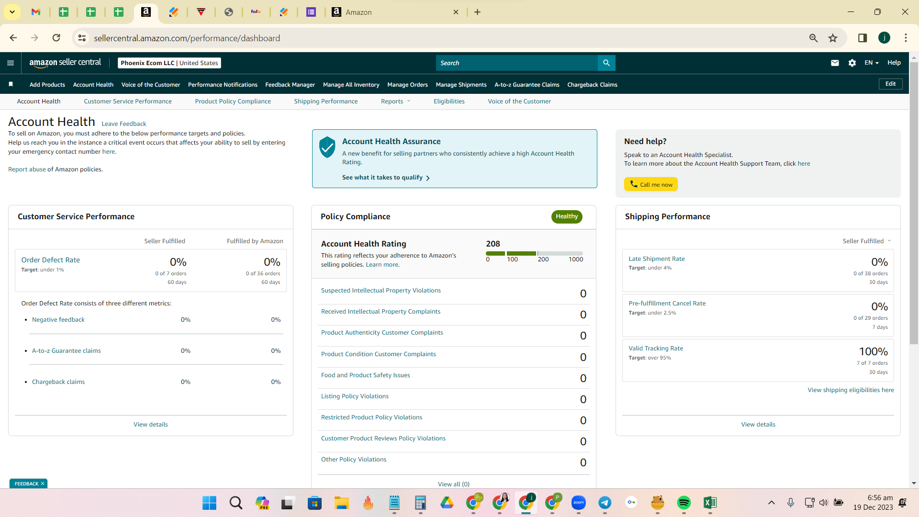Open the settings gear icon
The width and height of the screenshot is (919, 517).
tap(852, 63)
